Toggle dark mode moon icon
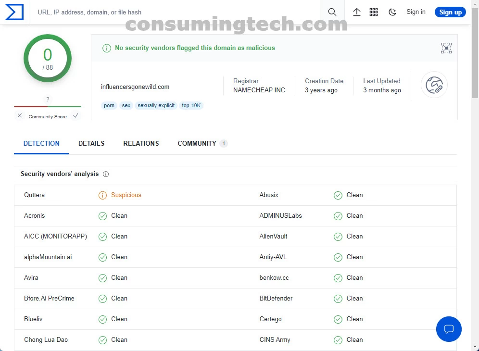The image size is (479, 351). pyautogui.click(x=392, y=12)
